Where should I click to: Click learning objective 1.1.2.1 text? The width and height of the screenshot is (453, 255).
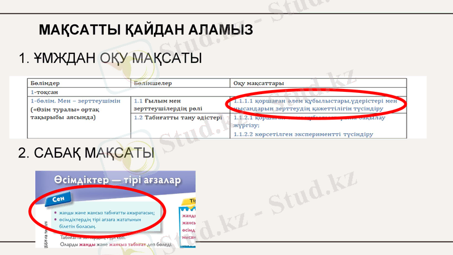tap(309, 121)
